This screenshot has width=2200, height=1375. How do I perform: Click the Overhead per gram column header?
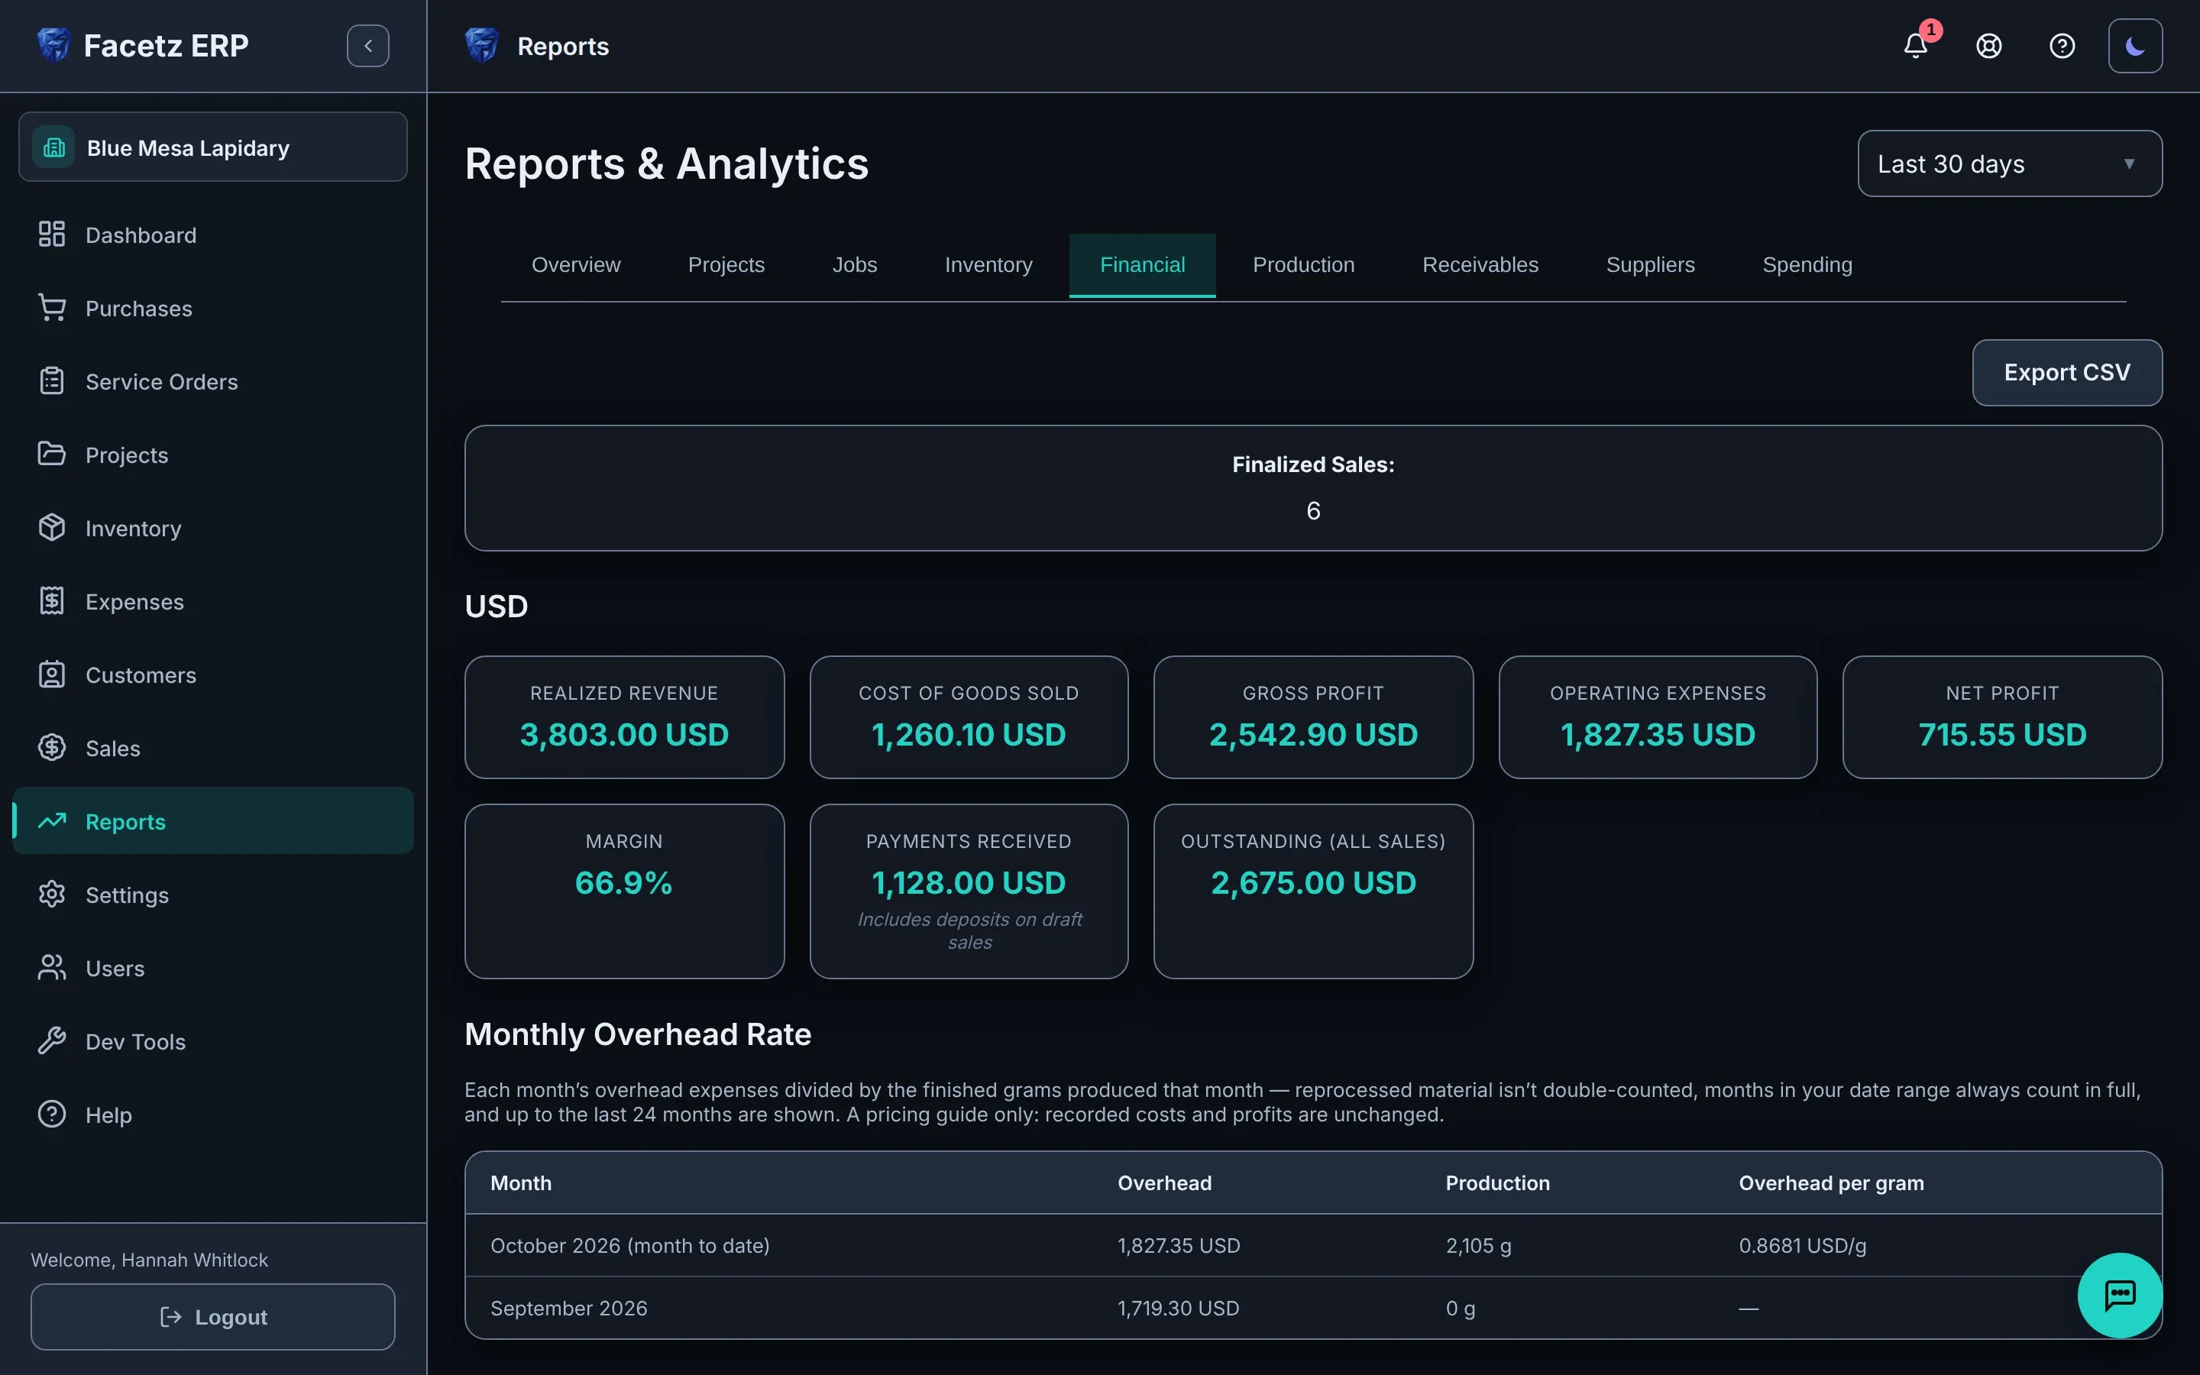pyautogui.click(x=1831, y=1183)
